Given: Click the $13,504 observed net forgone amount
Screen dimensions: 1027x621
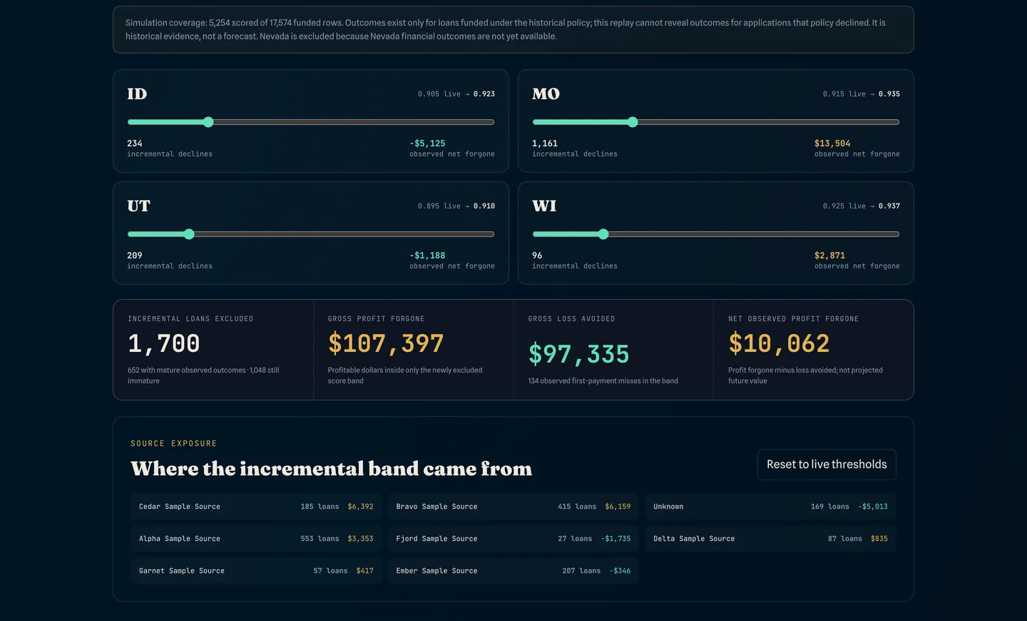Looking at the screenshot, I should coord(832,143).
